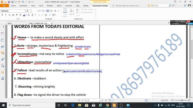Click the character spacing icon next to font color
Screen dimensions: 193x108
click(29, 15)
